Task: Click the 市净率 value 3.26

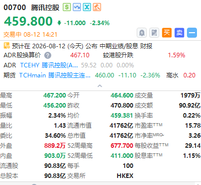Action: (x=194, y=136)
